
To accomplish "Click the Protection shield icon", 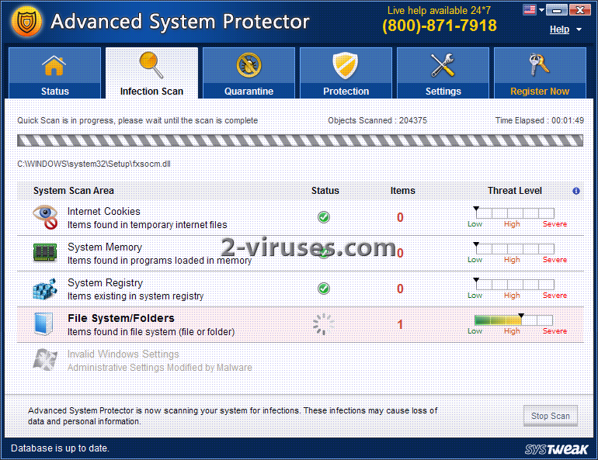I will click(x=346, y=65).
